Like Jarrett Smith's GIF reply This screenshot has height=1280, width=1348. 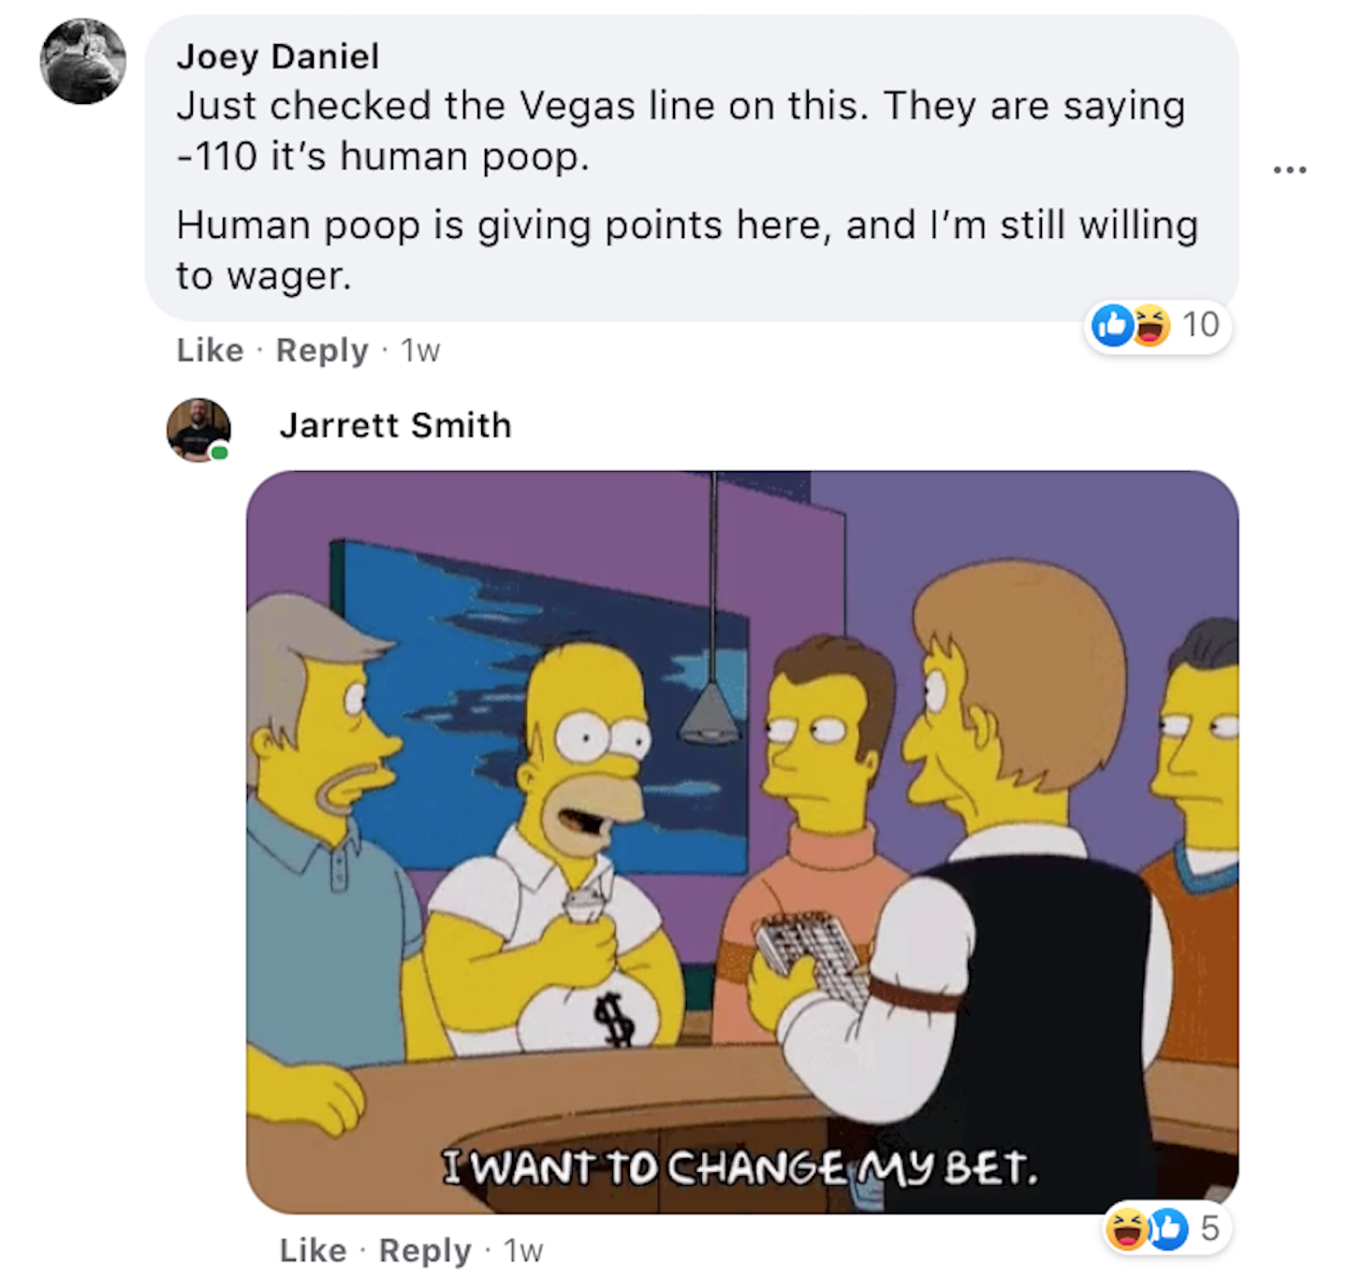tap(313, 1250)
